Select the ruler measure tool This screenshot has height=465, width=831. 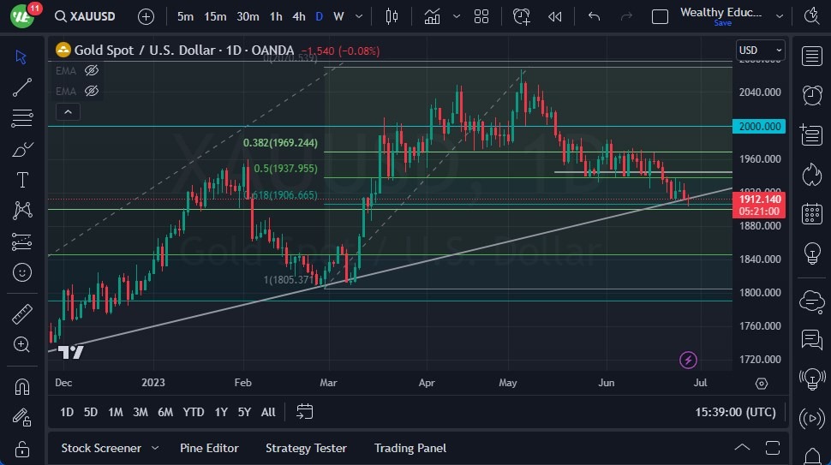click(x=21, y=314)
